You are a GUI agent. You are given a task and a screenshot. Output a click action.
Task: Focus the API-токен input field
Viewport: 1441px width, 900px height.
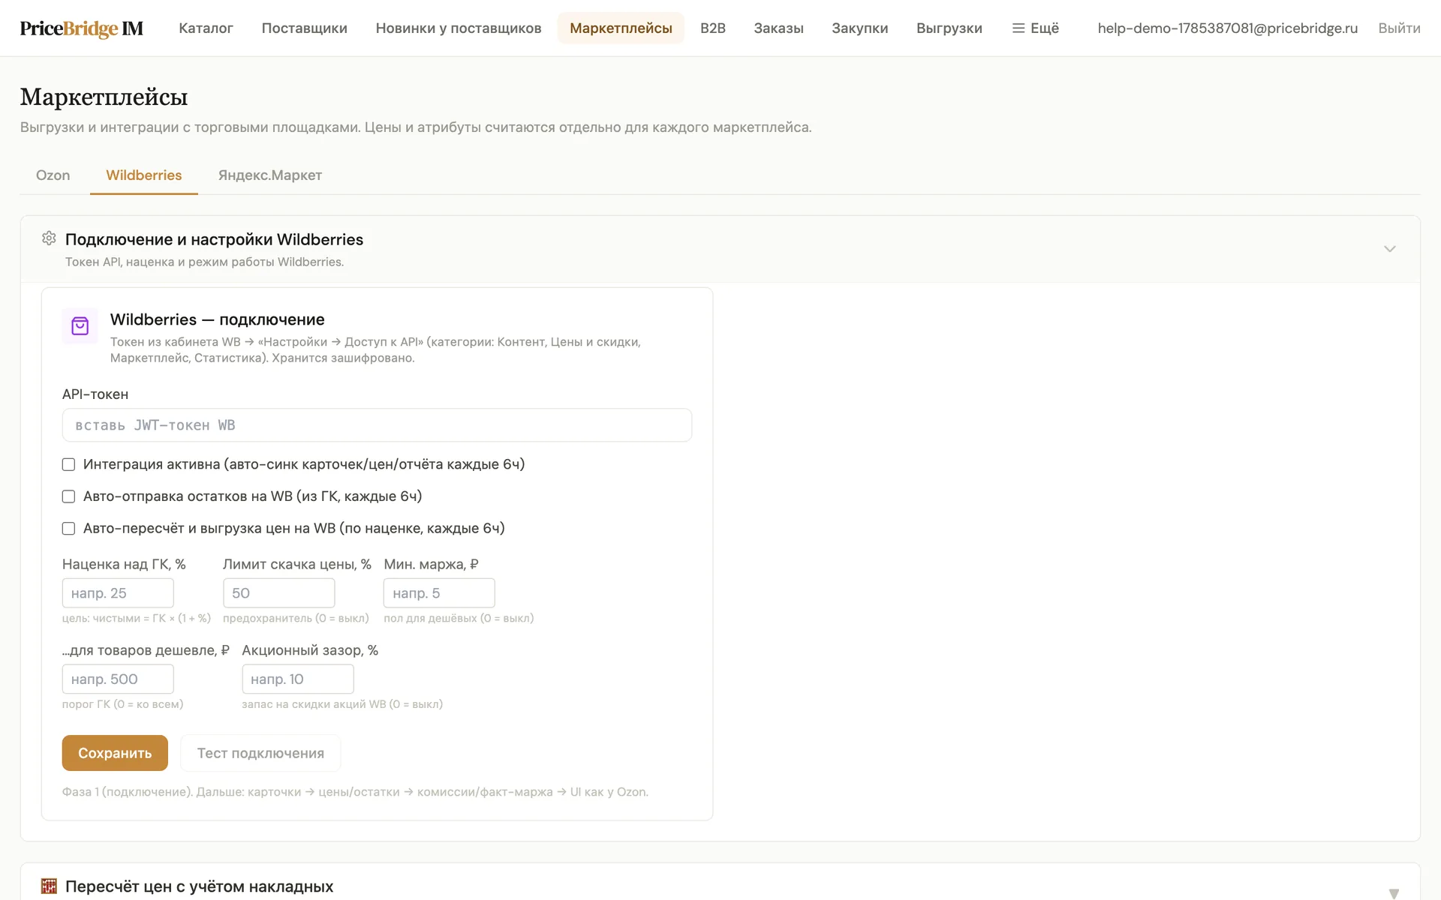[x=377, y=425]
